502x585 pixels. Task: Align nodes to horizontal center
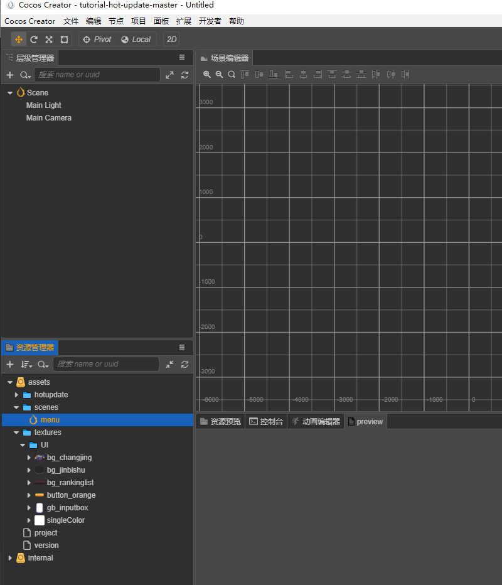pos(303,74)
